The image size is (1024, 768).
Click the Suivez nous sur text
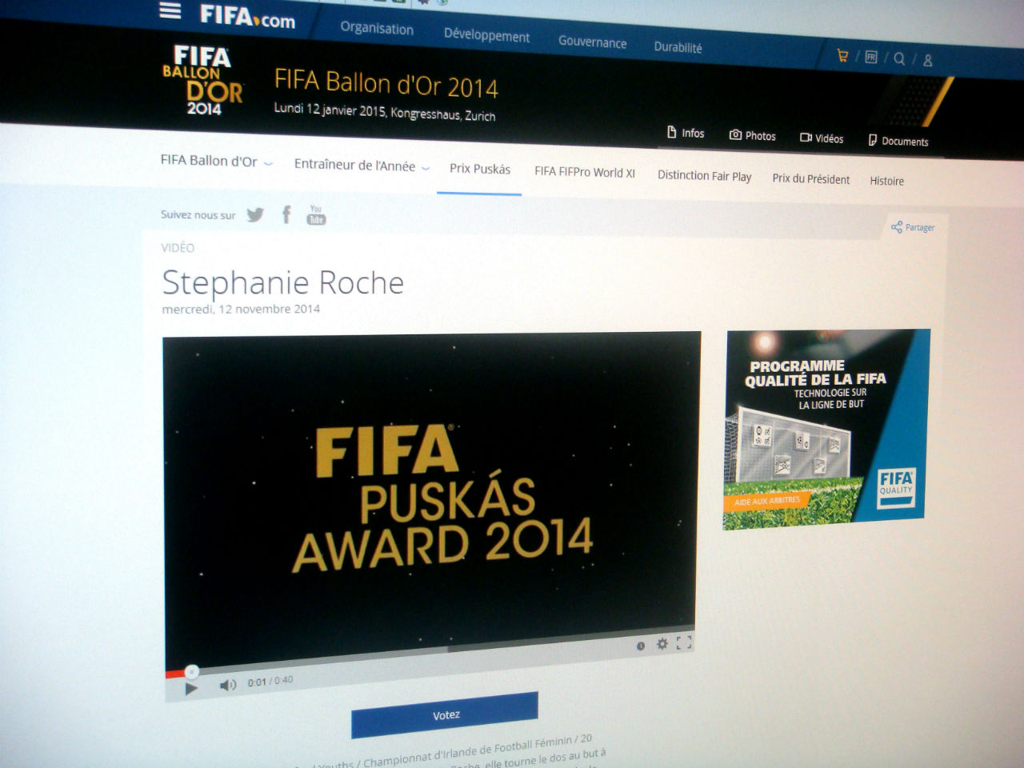tap(198, 214)
